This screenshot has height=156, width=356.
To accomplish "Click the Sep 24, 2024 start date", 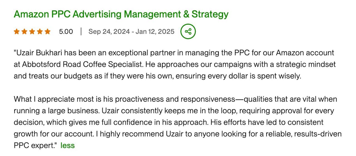I will pos(109,31).
